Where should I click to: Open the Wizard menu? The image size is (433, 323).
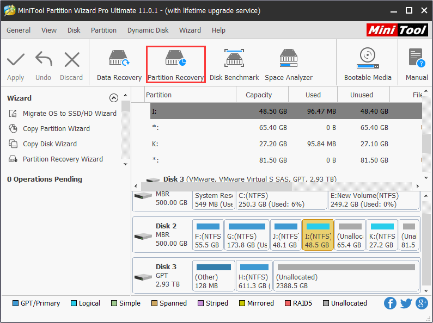(x=190, y=30)
